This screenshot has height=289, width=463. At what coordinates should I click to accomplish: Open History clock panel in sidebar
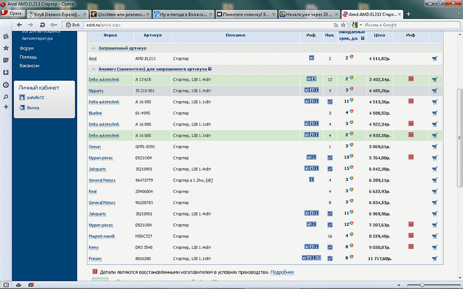click(6, 85)
